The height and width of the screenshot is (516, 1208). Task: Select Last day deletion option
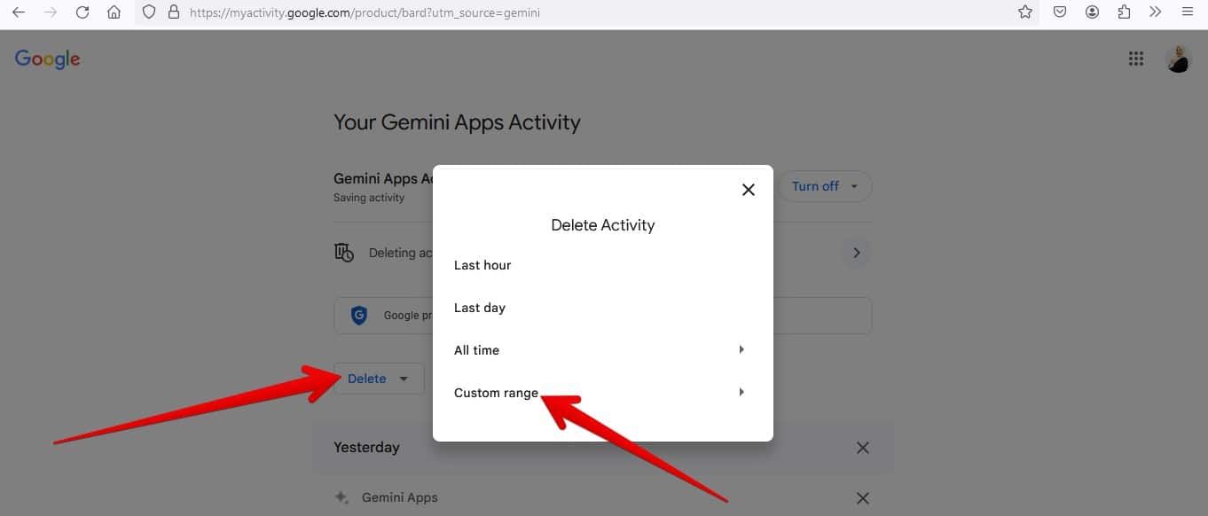pyautogui.click(x=480, y=308)
